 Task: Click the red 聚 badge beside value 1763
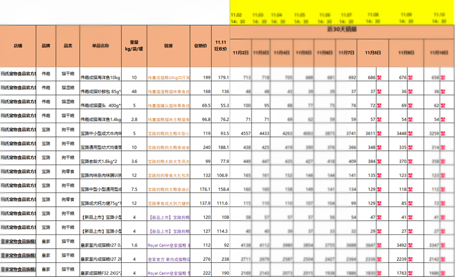pos(410,273)
